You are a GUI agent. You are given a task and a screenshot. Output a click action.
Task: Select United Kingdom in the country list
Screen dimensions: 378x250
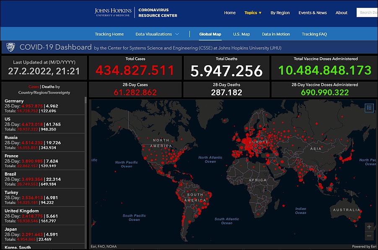[43, 216]
